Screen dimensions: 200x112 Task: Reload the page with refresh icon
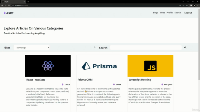point(9,5)
